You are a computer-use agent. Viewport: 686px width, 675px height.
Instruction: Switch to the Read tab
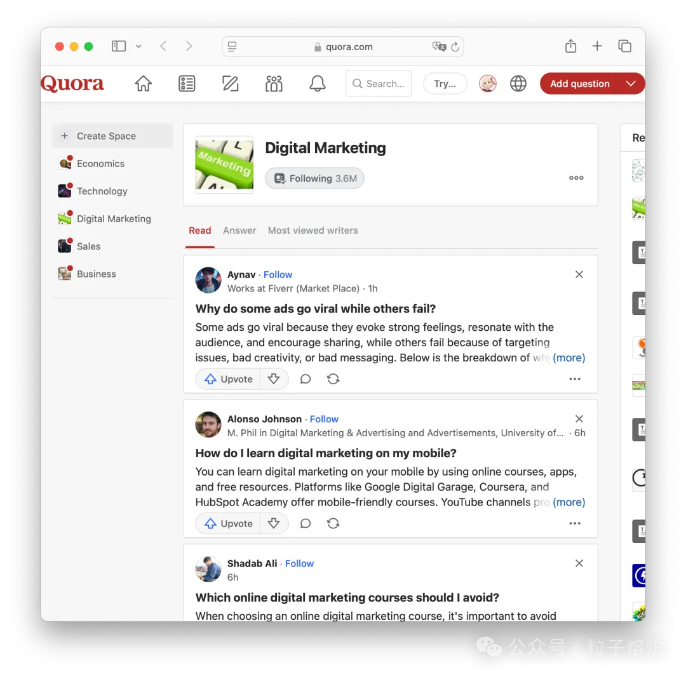tap(200, 231)
